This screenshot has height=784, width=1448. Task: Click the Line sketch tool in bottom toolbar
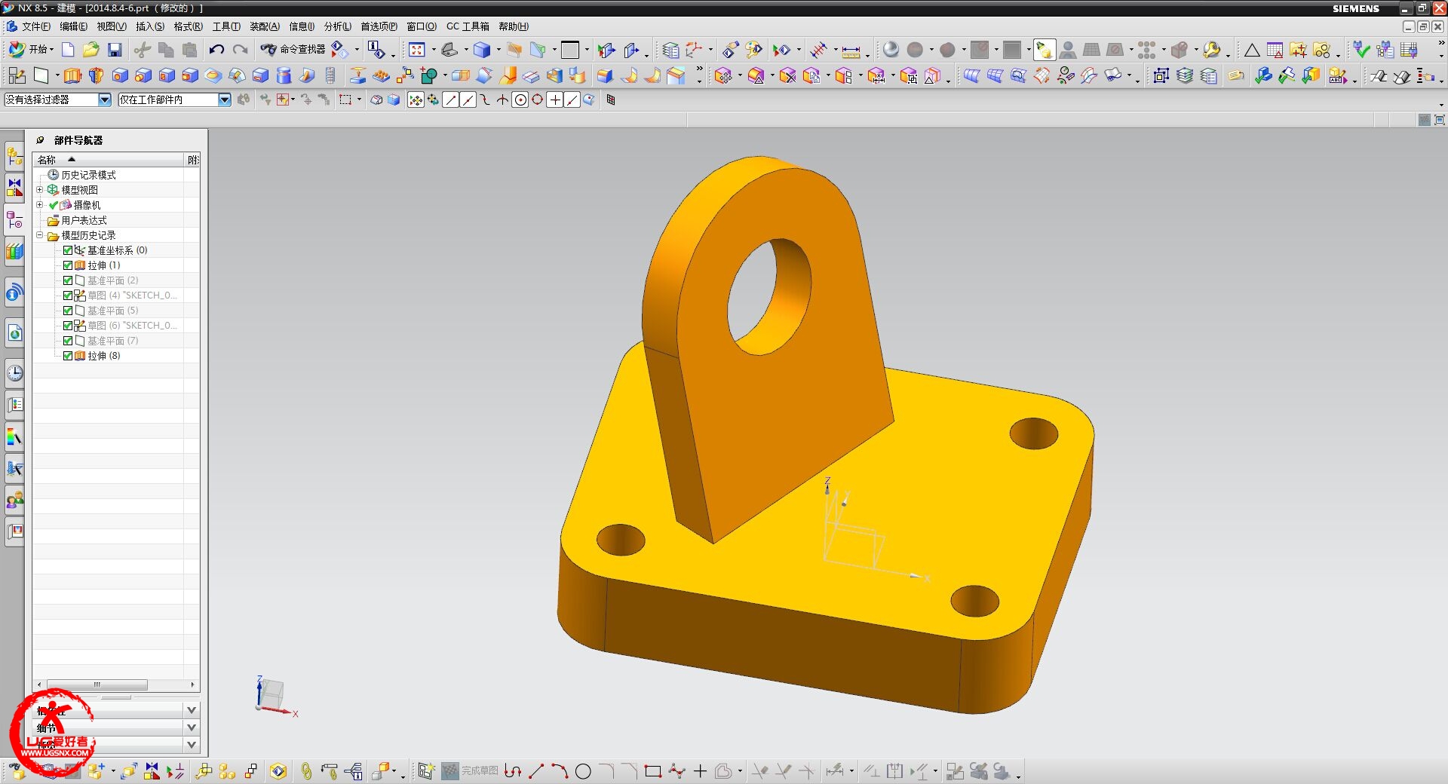pos(536,771)
